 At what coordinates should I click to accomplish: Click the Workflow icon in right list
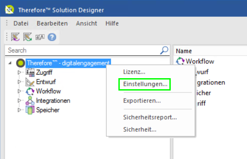click(x=180, y=61)
